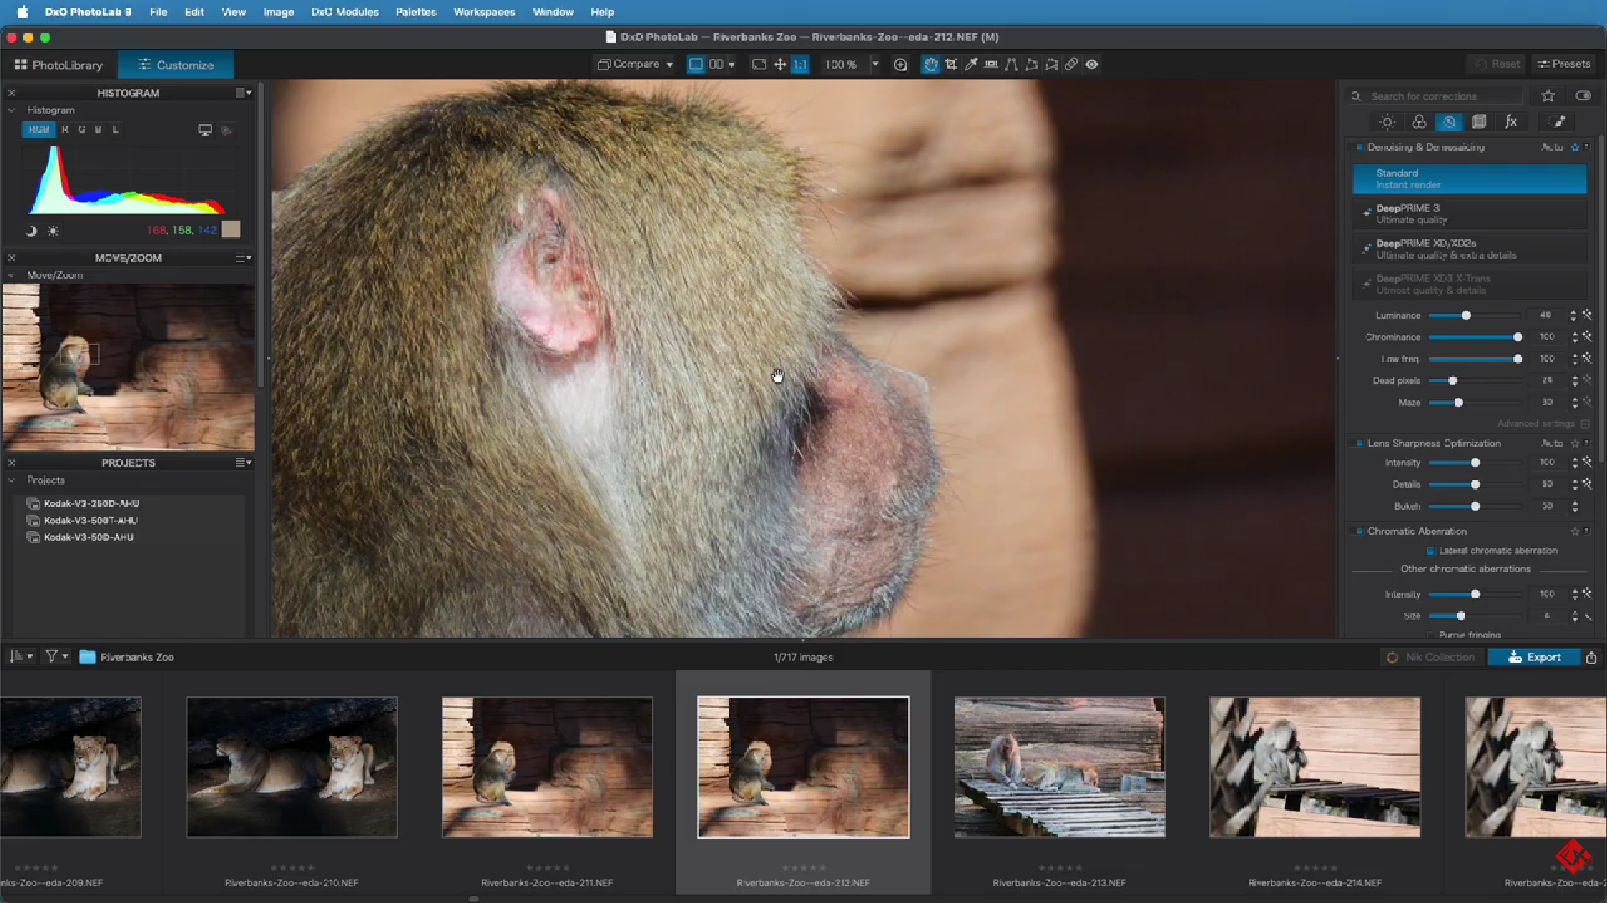Toggle highlight clipping sun icon
The height and width of the screenshot is (903, 1607).
click(x=53, y=231)
